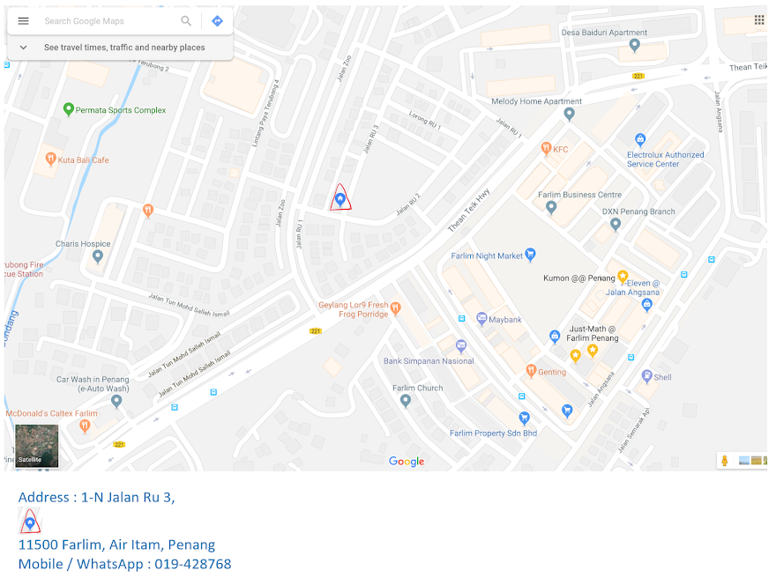Switch to Satellite view thumbnail
The image size is (776, 578).
click(x=37, y=446)
